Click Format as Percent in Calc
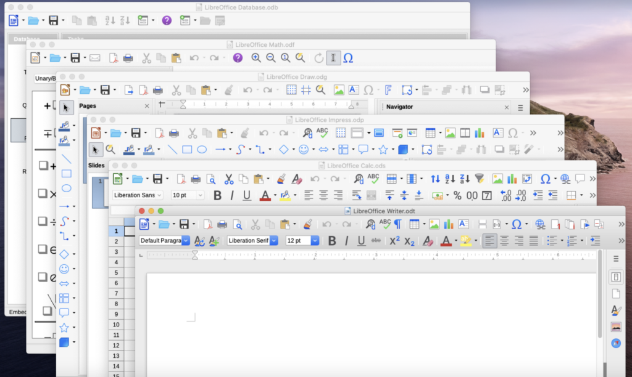632x377 pixels. [x=457, y=195]
